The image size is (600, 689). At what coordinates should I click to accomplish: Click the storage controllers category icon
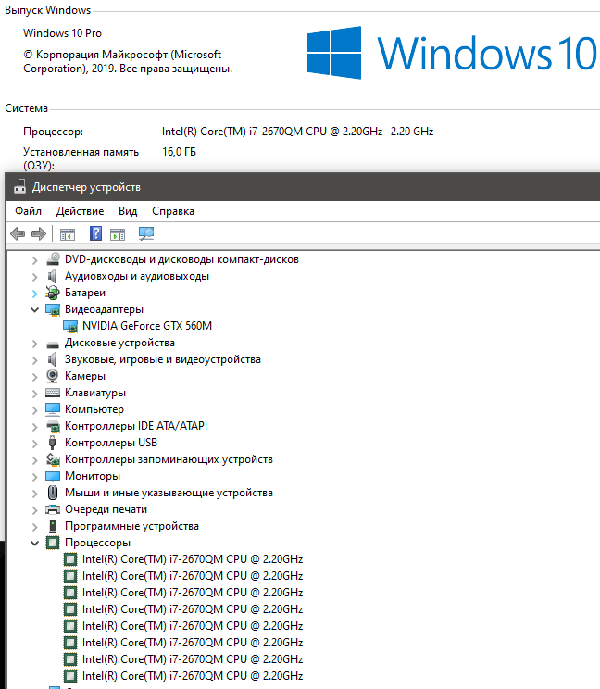point(53,459)
